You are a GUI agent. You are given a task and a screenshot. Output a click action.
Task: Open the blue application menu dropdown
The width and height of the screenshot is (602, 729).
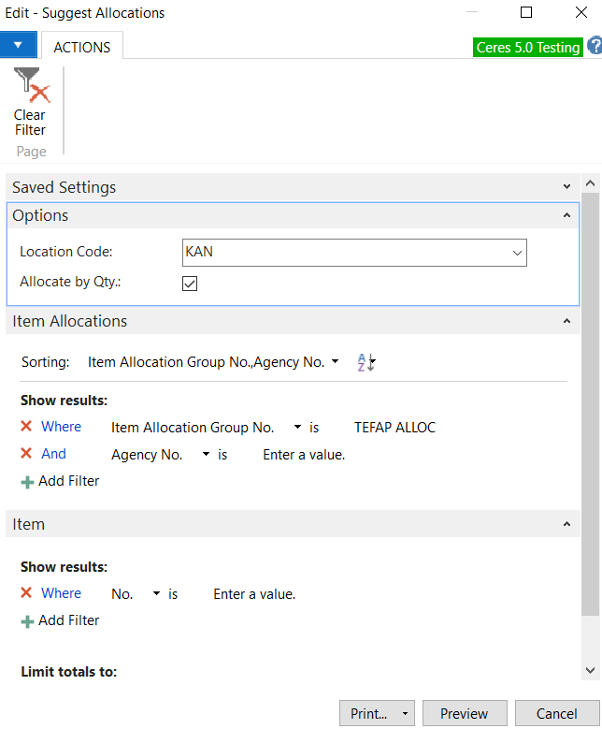tap(19, 45)
